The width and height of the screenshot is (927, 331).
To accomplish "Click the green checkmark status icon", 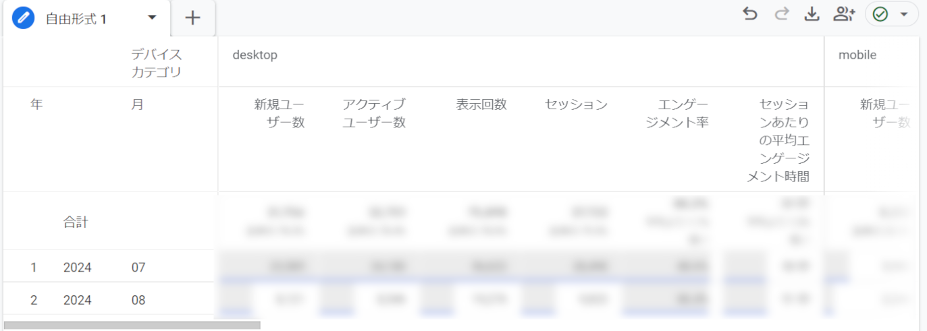I will (x=880, y=14).
